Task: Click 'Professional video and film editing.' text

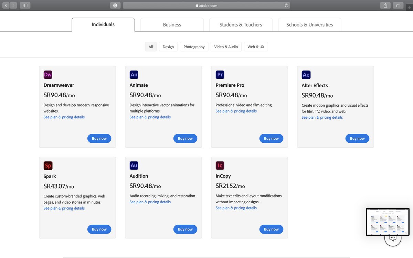Action: click(x=244, y=105)
